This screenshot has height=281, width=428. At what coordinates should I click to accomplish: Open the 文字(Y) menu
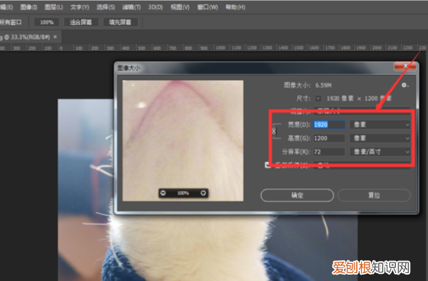pyautogui.click(x=80, y=7)
